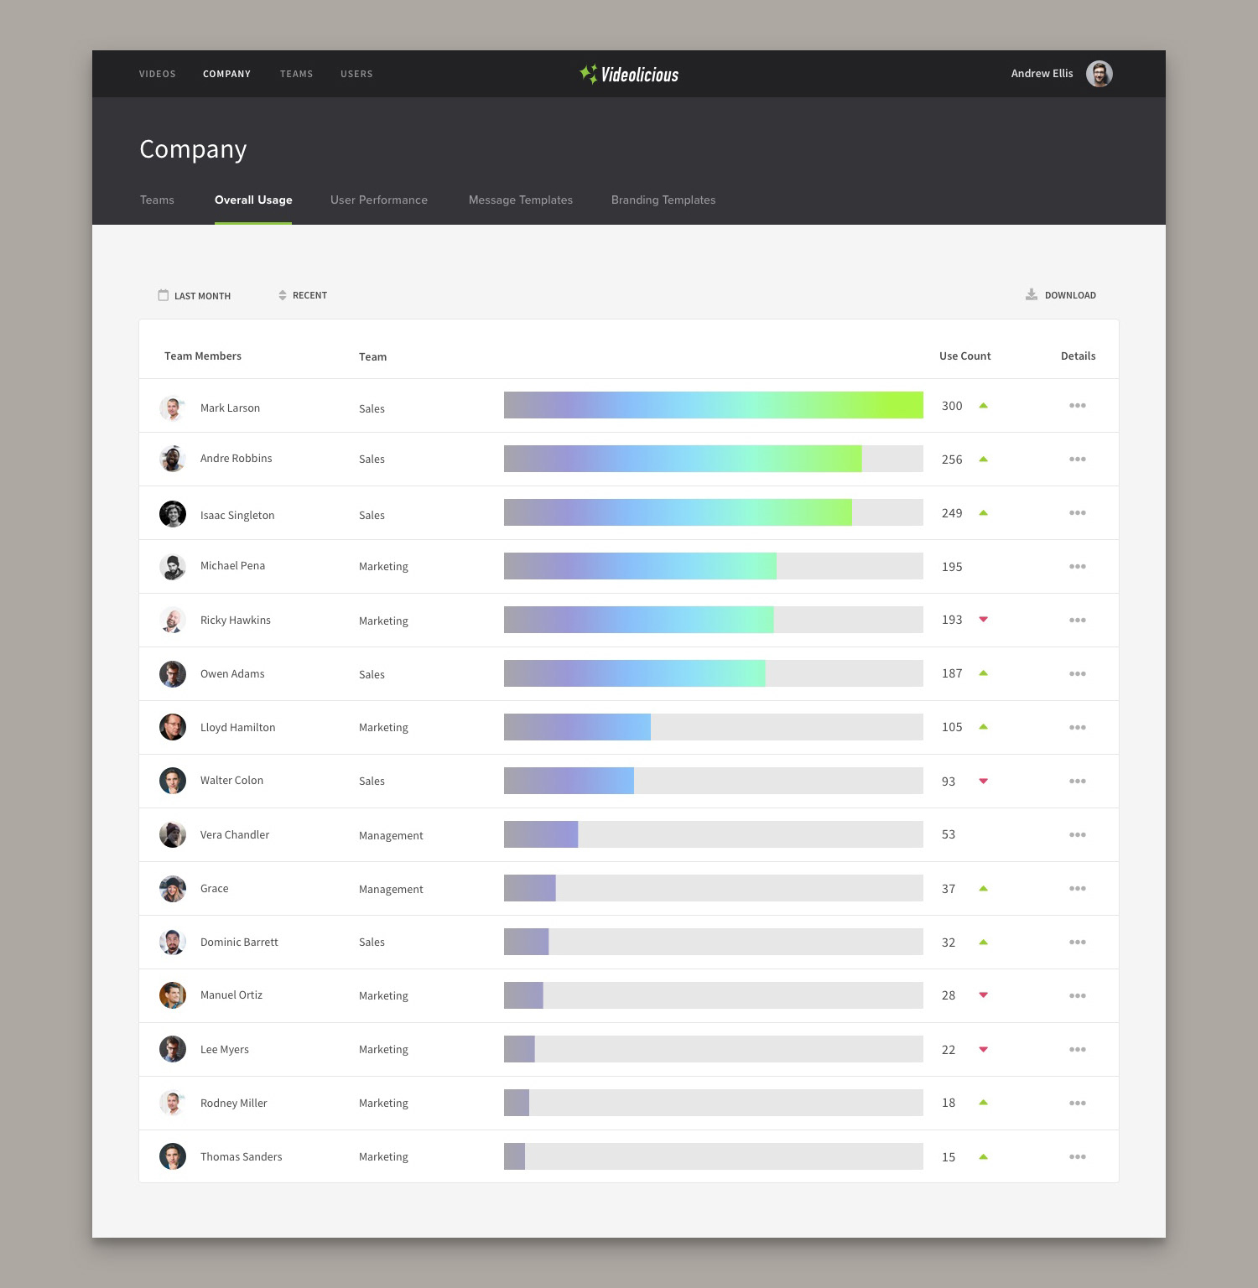The image size is (1258, 1288).
Task: Open details menu for Ricky Hawkins
Action: (x=1078, y=621)
